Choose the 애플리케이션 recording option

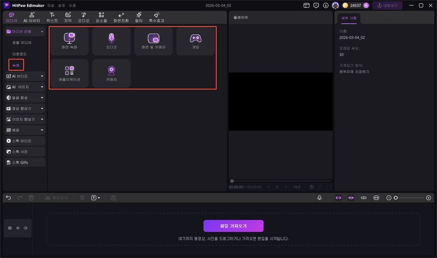(69, 74)
